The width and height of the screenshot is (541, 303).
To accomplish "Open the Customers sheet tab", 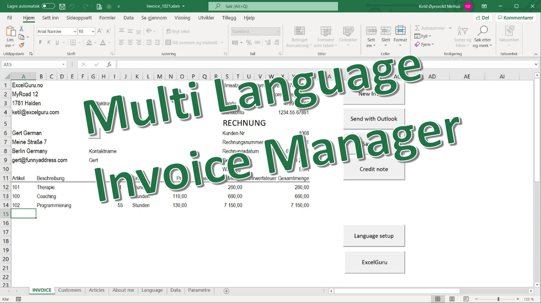I will pyautogui.click(x=70, y=290).
